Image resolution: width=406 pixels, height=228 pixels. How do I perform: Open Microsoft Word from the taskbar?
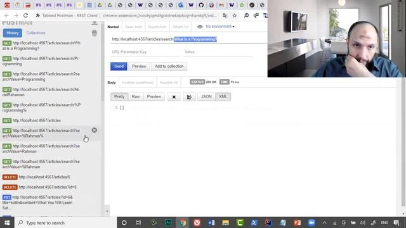coord(211,222)
